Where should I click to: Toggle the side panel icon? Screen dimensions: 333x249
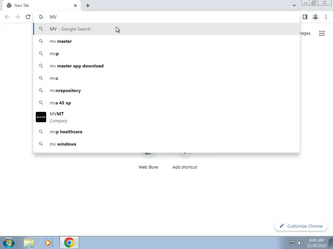[x=305, y=17]
